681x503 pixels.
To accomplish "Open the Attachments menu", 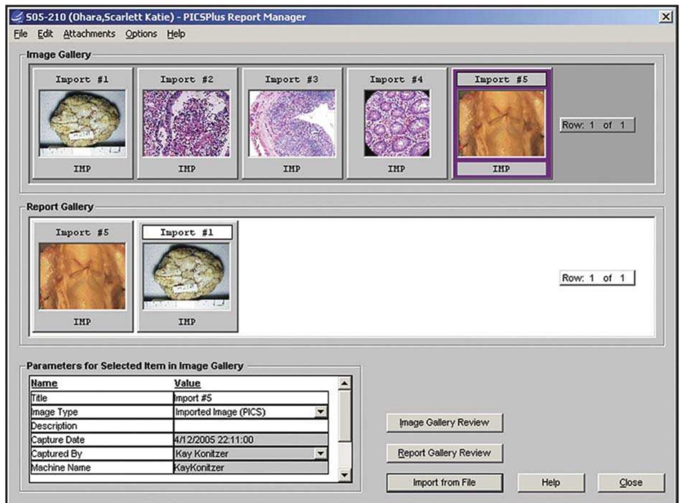I will click(x=89, y=34).
